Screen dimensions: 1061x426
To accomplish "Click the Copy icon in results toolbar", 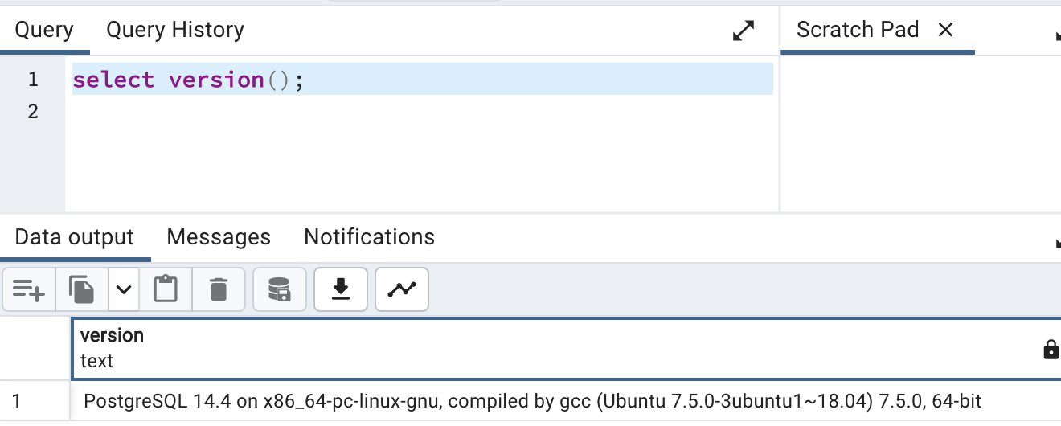I will click(x=81, y=289).
